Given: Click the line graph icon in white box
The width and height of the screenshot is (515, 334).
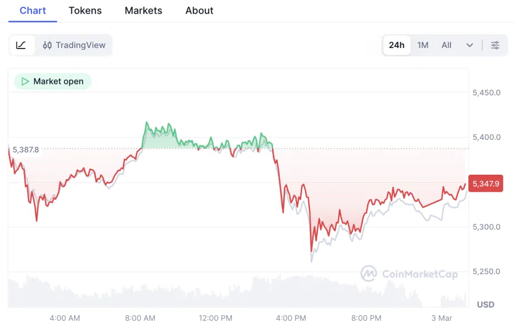Looking at the screenshot, I should pos(21,45).
